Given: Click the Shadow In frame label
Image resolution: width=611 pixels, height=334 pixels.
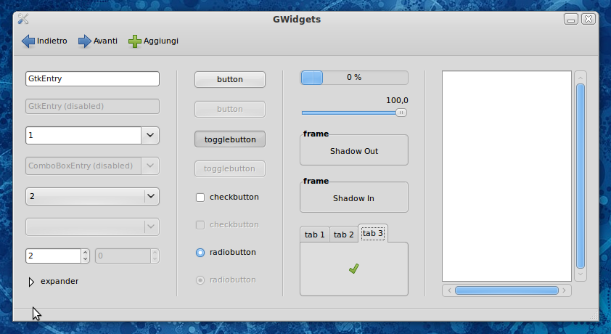Looking at the screenshot, I should (x=353, y=198).
